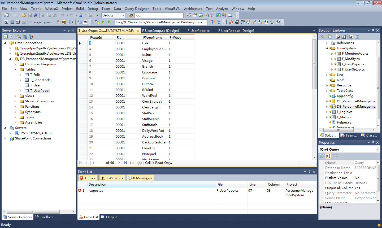382x228 pixels.
Task: Click the data grid vertical scrollbar thumb
Action: point(315,64)
